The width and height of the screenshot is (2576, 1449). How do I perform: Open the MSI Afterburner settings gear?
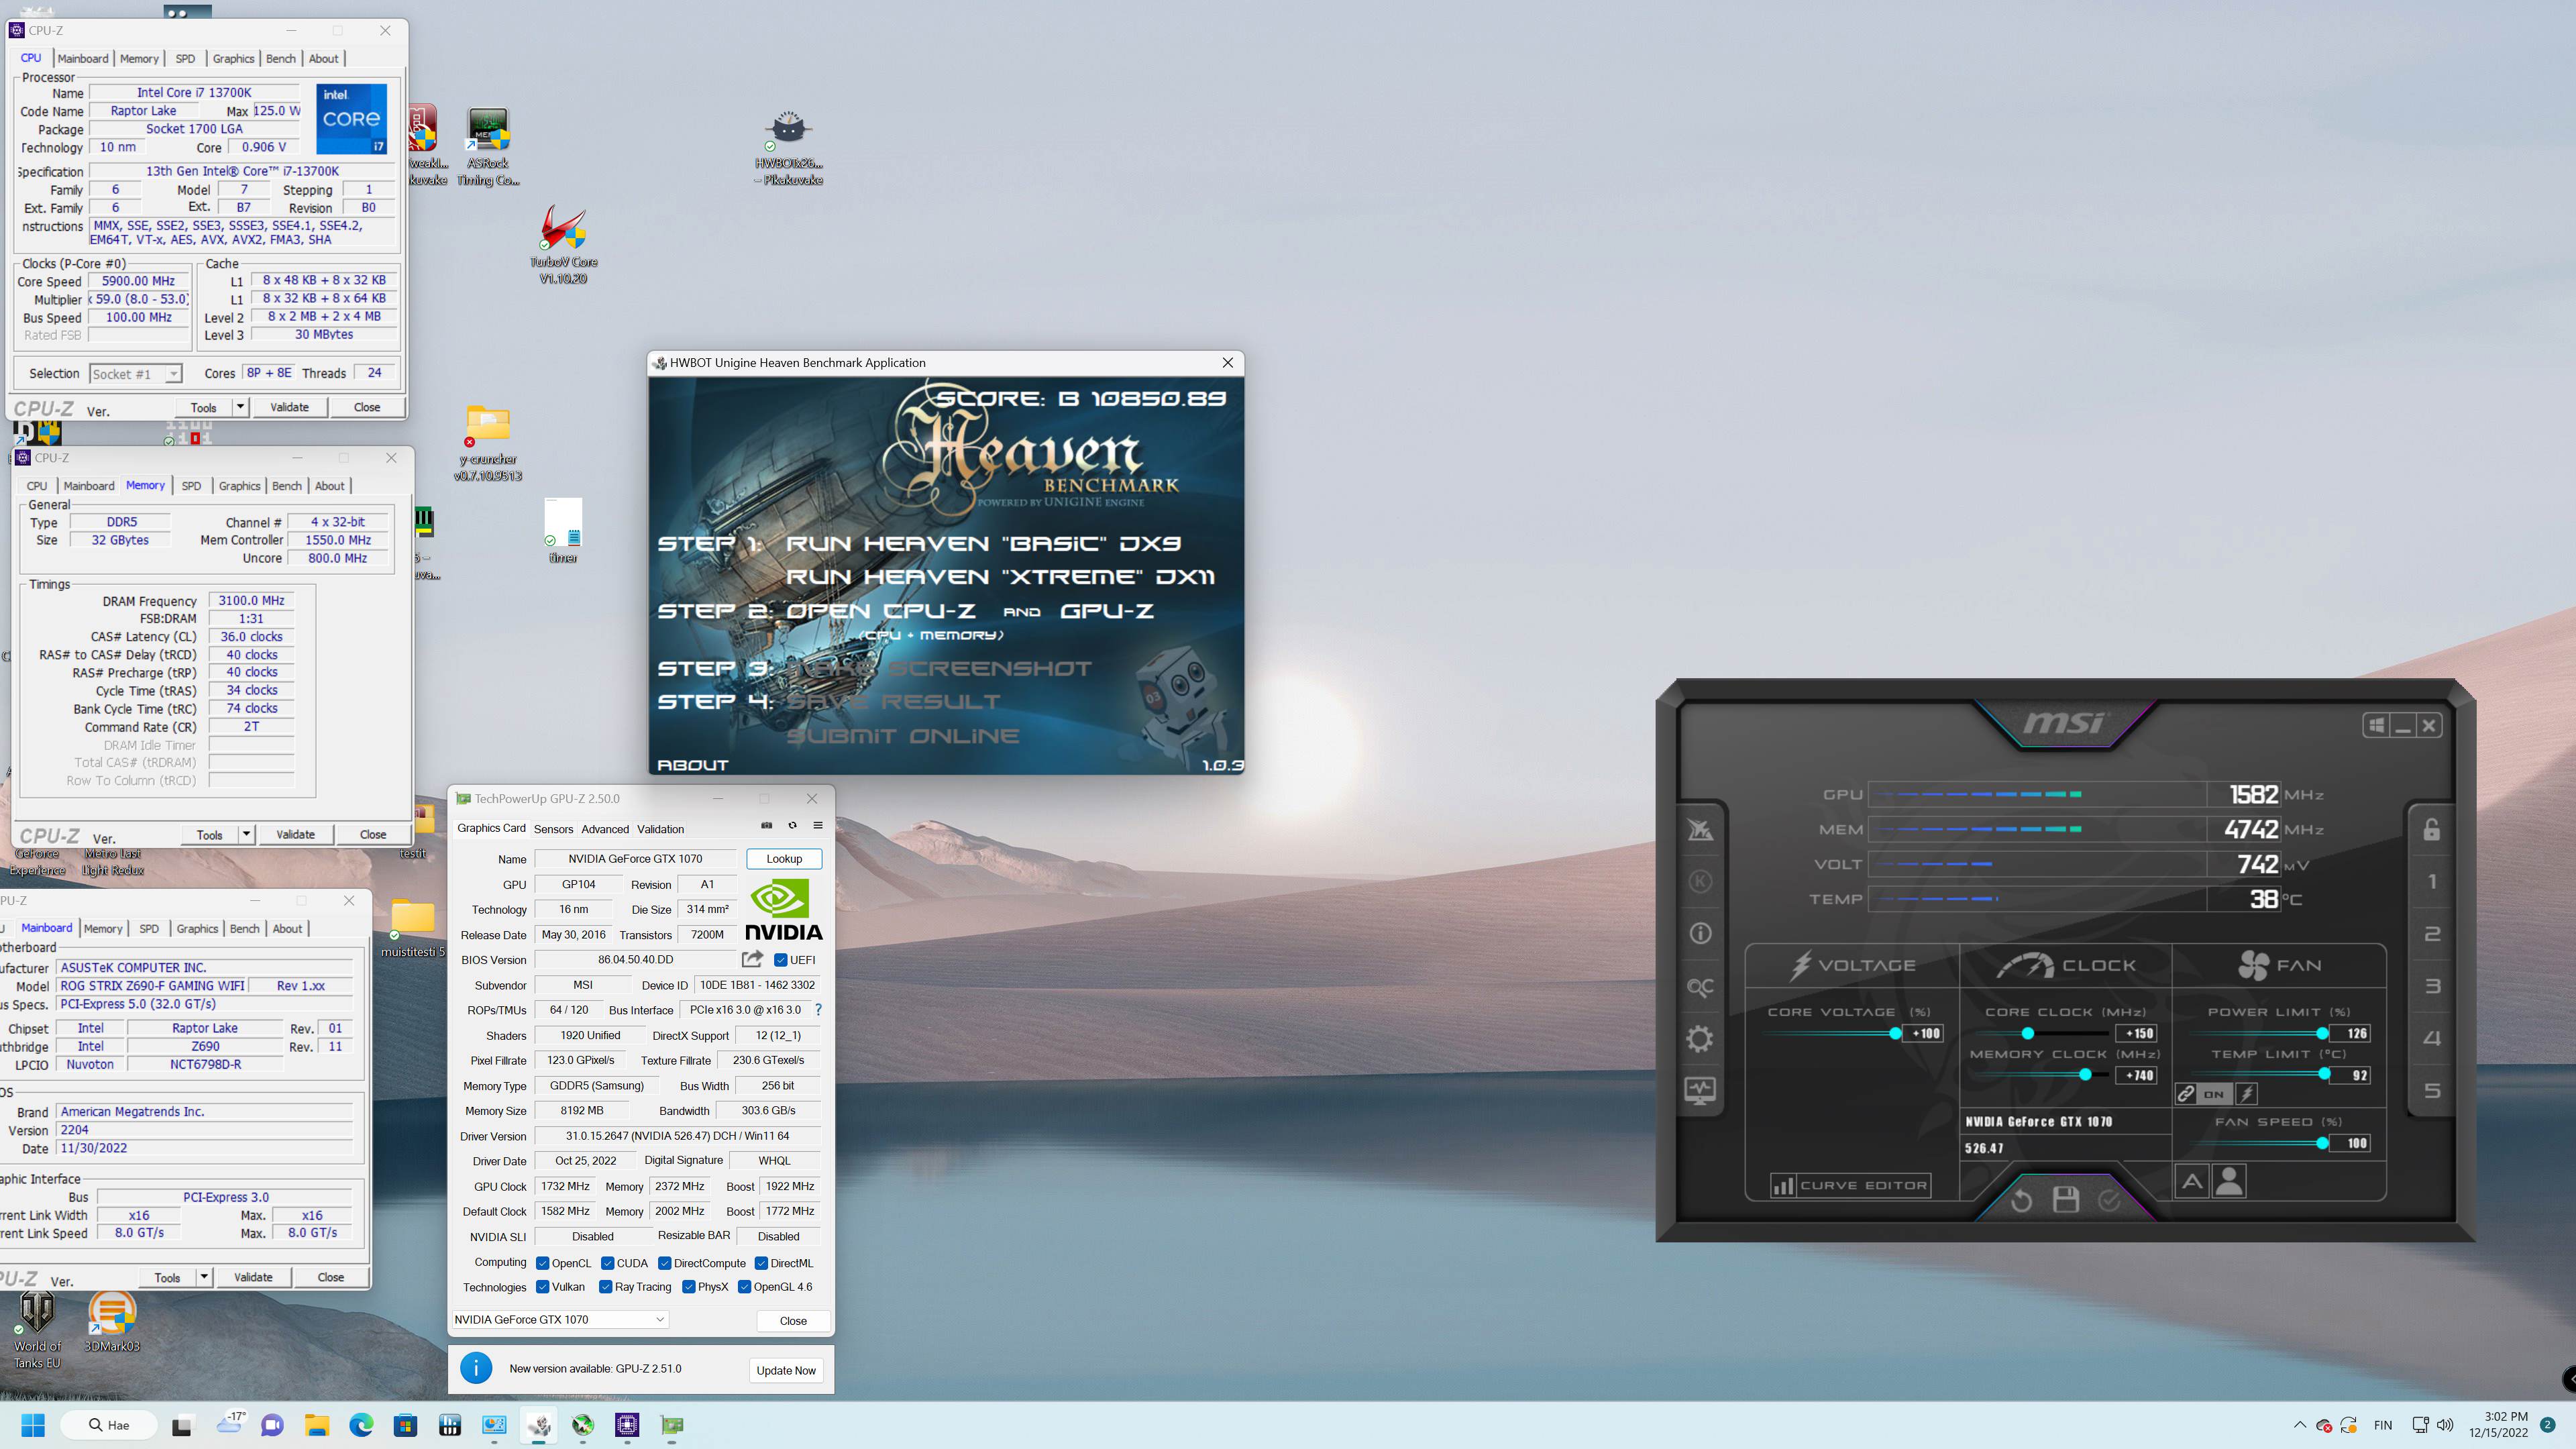pos(1700,1038)
